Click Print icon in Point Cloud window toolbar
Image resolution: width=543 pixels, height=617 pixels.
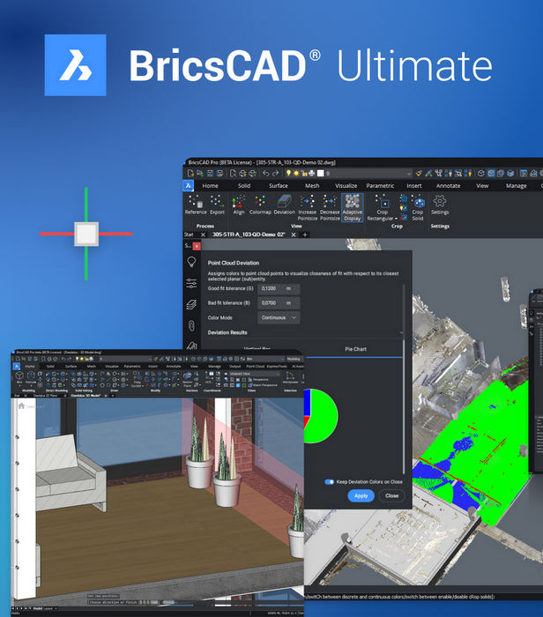coord(243,173)
